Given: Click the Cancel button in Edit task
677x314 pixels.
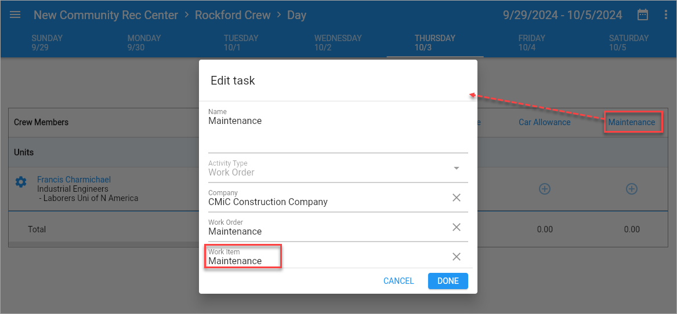Looking at the screenshot, I should 399,281.
